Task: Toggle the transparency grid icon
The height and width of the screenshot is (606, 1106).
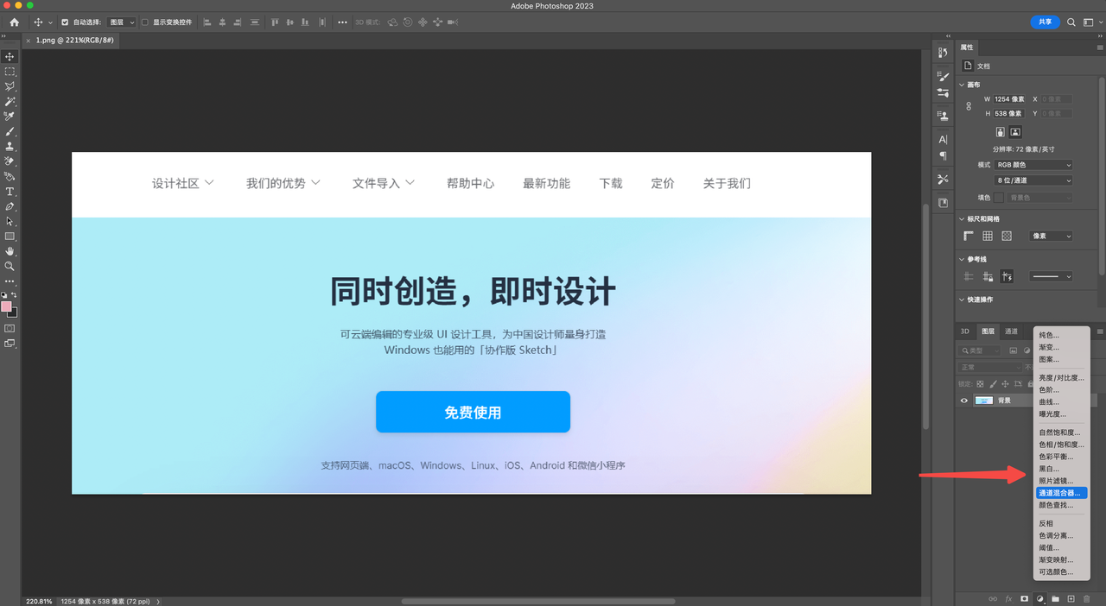Action: coord(1007,236)
